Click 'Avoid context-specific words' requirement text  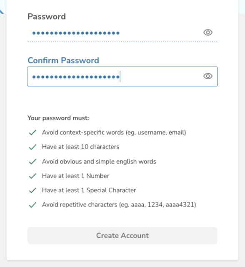click(114, 133)
